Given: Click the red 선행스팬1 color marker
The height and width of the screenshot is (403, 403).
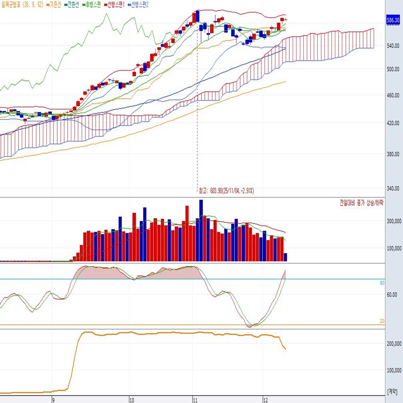Looking at the screenshot, I should click(x=105, y=5).
